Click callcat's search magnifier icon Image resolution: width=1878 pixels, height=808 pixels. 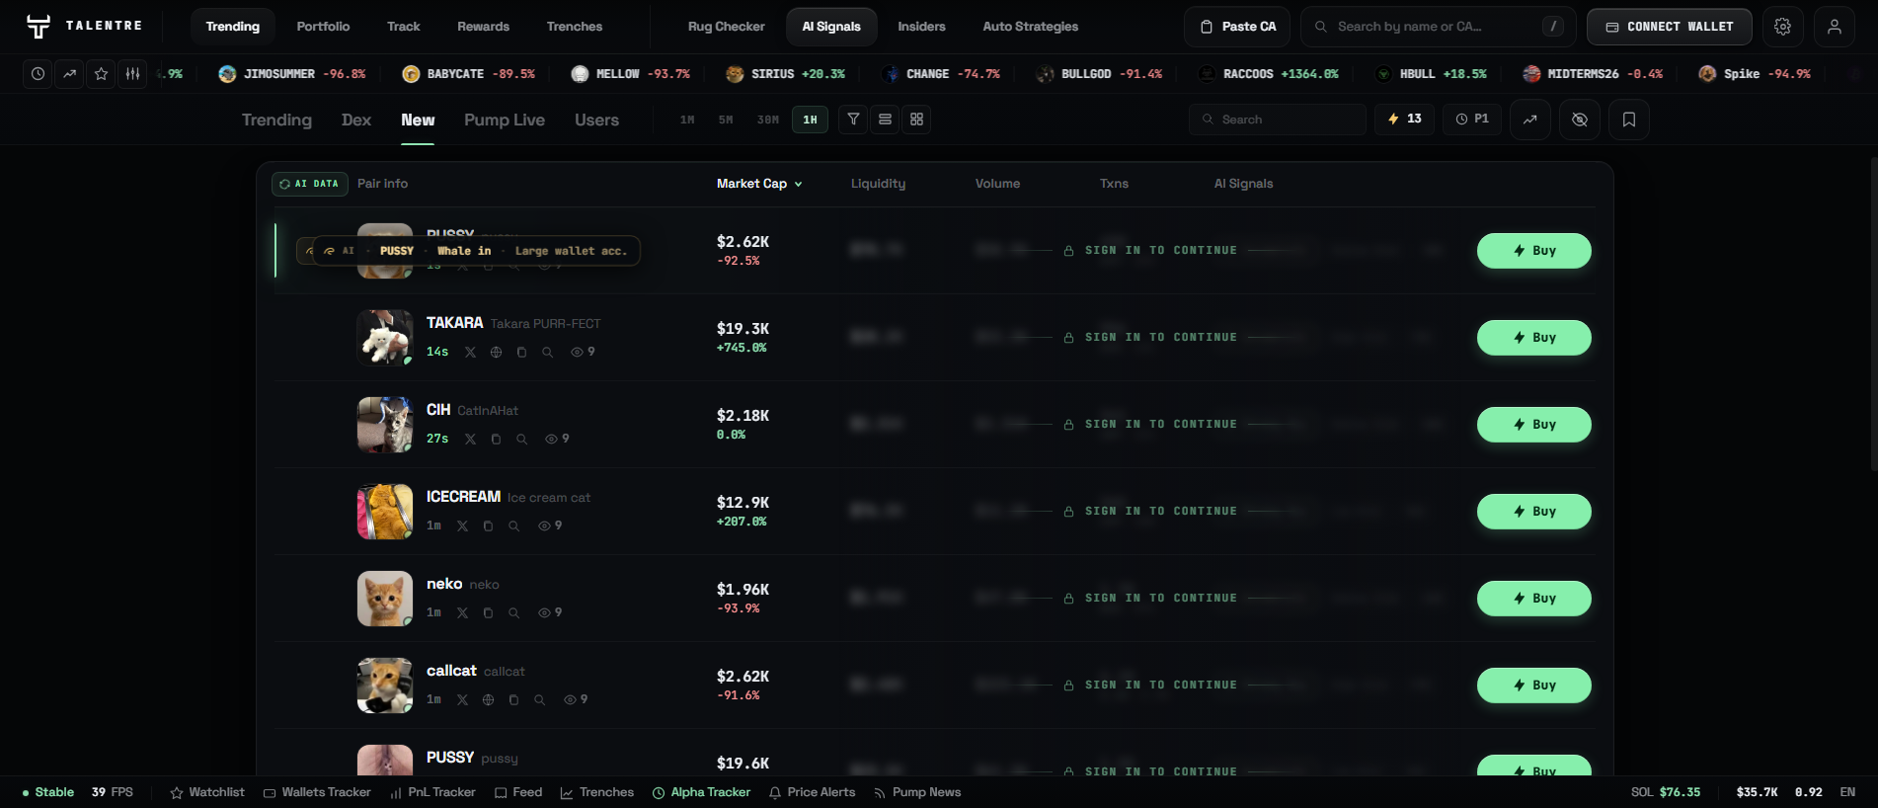(x=539, y=699)
